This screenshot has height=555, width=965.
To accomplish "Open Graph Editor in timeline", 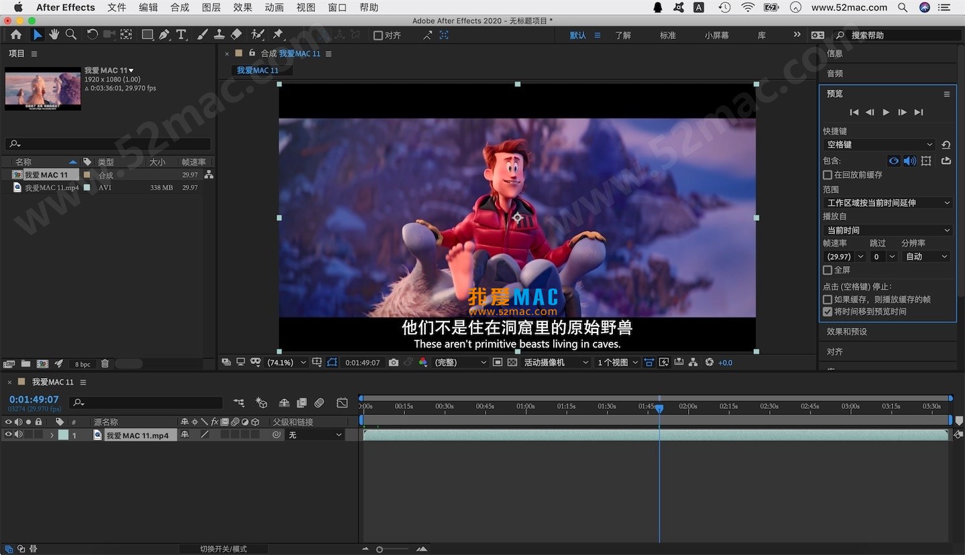I will (x=342, y=403).
